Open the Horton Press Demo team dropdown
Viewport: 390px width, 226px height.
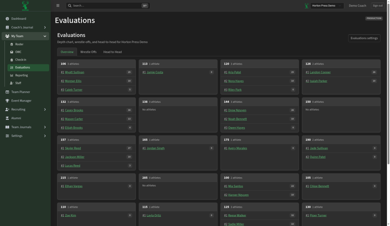[x=327, y=6]
